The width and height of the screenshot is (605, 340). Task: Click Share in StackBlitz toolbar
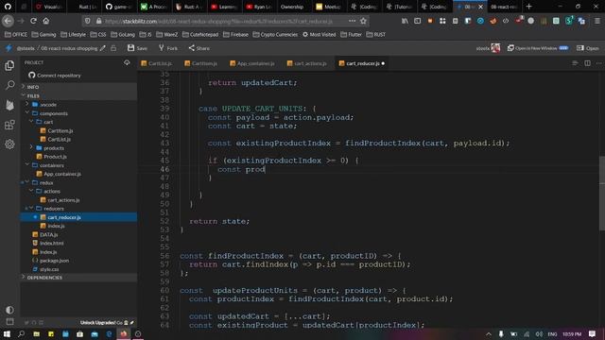pos(199,48)
